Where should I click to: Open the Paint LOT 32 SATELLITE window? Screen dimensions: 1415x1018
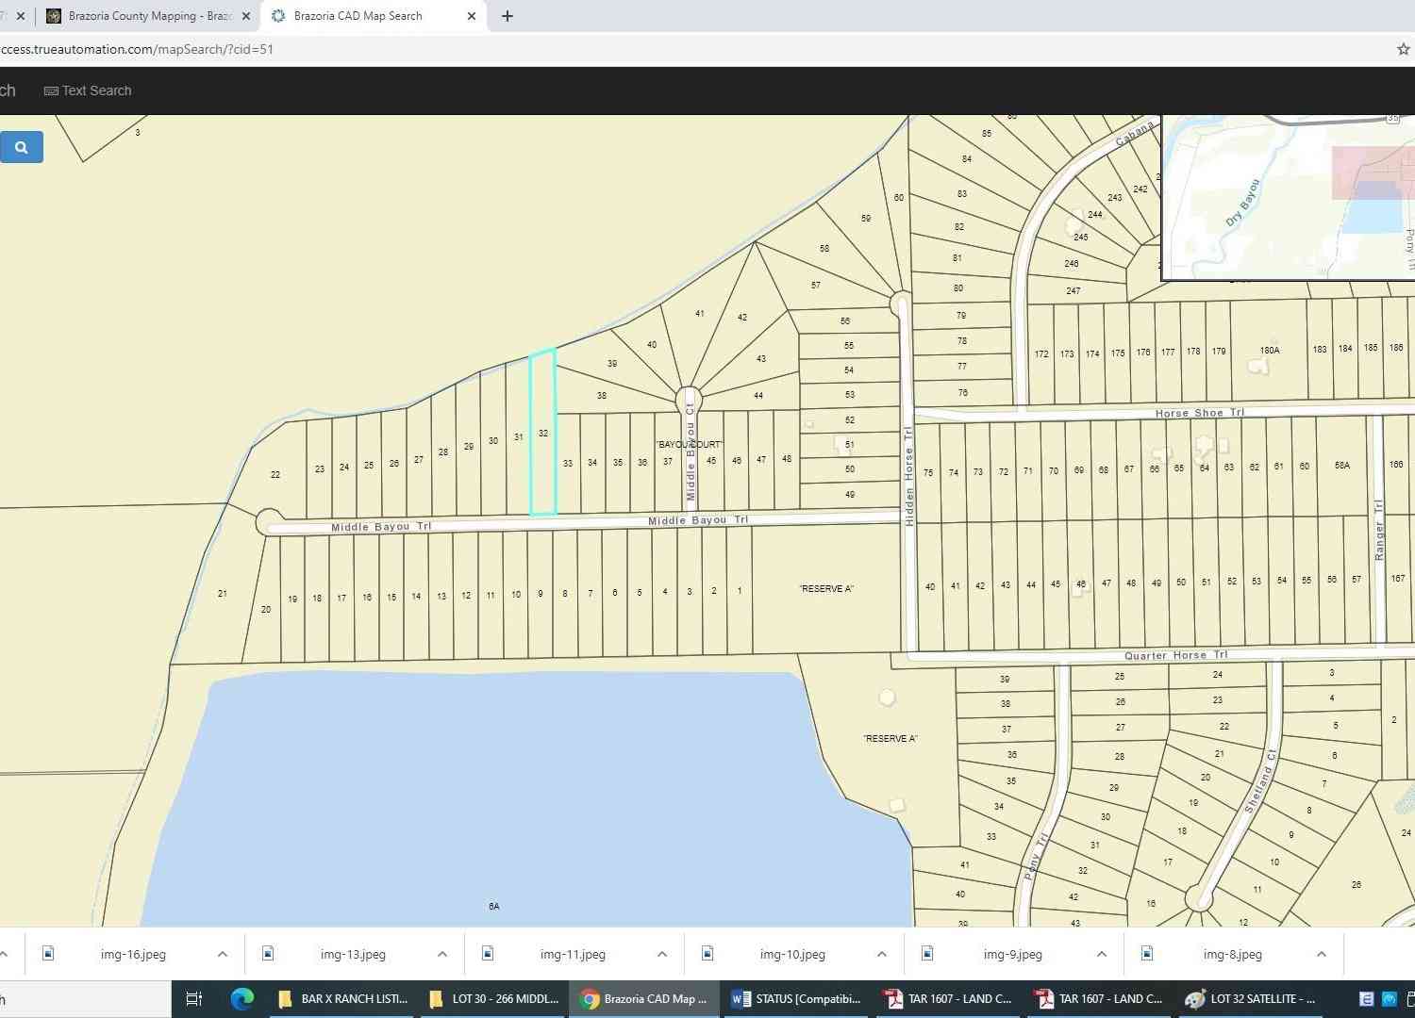pos(1250,999)
